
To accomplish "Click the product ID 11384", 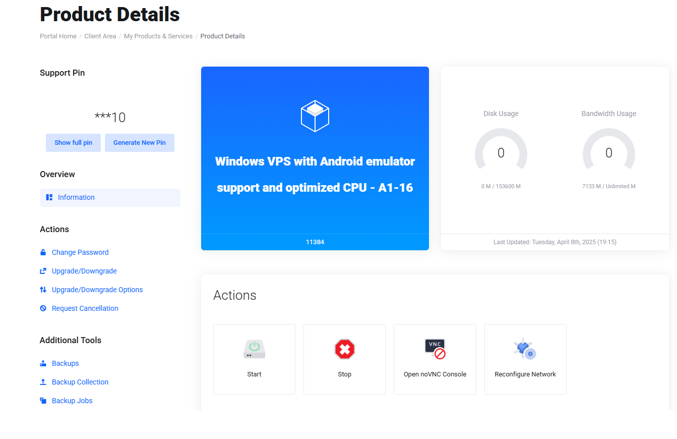I will [x=315, y=242].
